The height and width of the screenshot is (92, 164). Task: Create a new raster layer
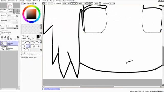tap(2, 37)
